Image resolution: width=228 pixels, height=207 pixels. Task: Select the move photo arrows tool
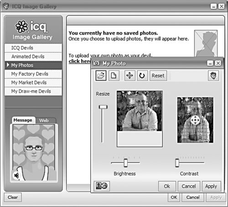[130, 75]
